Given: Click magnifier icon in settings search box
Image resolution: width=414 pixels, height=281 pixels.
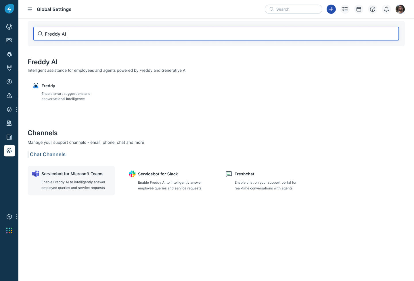Looking at the screenshot, I should coord(40,34).
